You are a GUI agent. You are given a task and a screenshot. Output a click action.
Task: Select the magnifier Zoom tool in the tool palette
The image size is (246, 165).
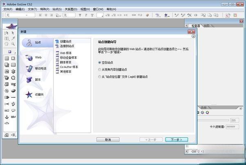click(x=13, y=44)
